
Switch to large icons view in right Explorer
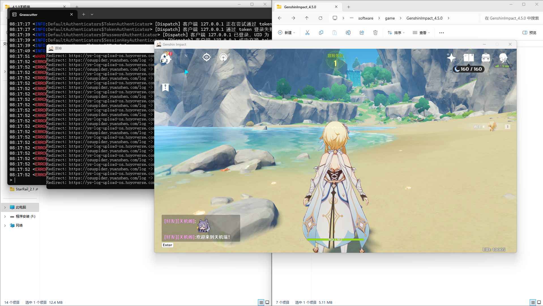pos(539,302)
